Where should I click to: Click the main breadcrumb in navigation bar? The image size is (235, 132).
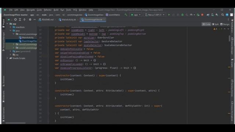[44, 15]
